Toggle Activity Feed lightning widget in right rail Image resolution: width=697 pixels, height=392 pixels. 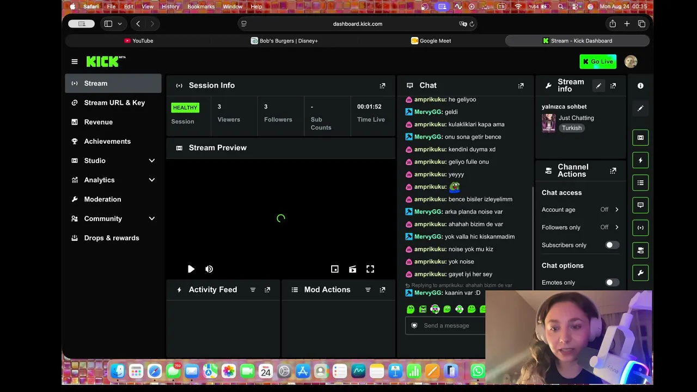640,160
